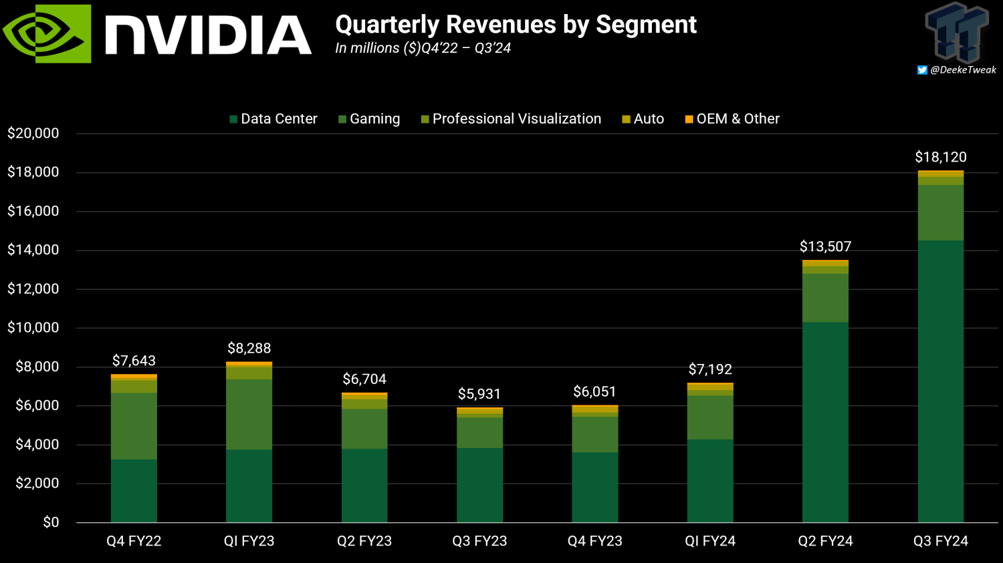Select the Q3 FY24 Data Center bar segment
This screenshot has height=563, width=1003.
tap(940, 381)
